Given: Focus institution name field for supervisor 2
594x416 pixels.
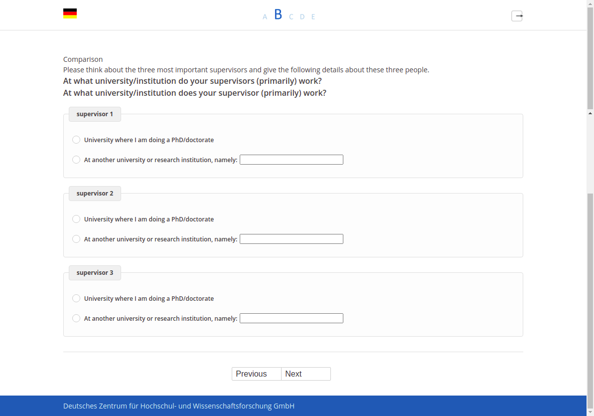Looking at the screenshot, I should point(292,239).
